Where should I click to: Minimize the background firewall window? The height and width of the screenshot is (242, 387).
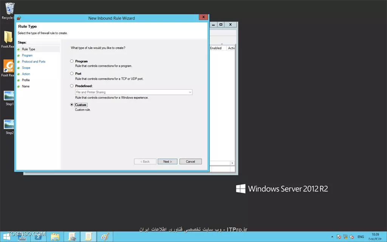213,25
